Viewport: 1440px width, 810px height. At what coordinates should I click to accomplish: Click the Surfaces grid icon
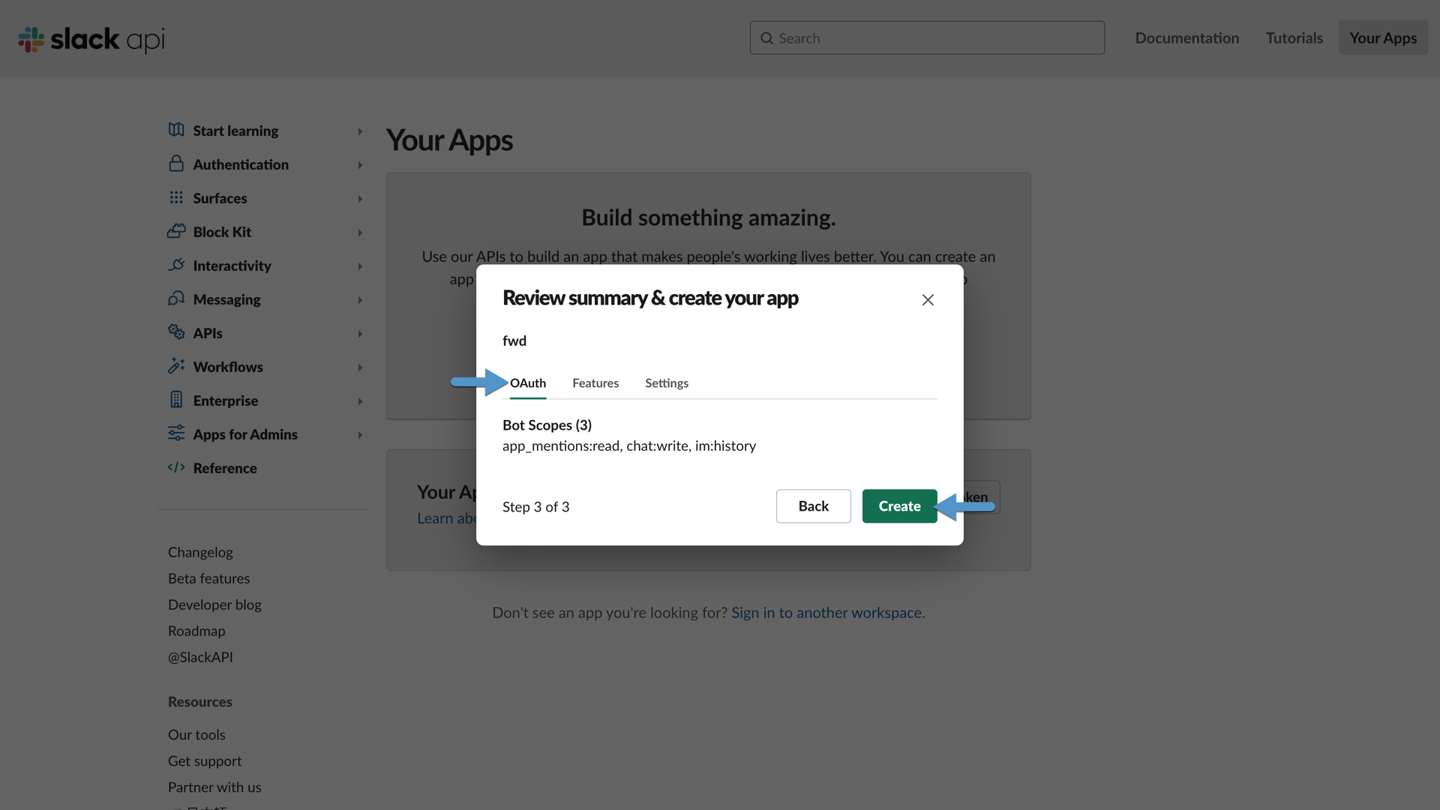point(175,198)
